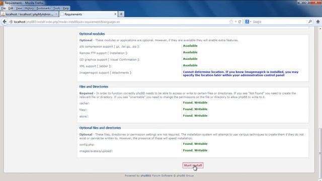Switch to the phpMyAdmin tab

click(30, 14)
